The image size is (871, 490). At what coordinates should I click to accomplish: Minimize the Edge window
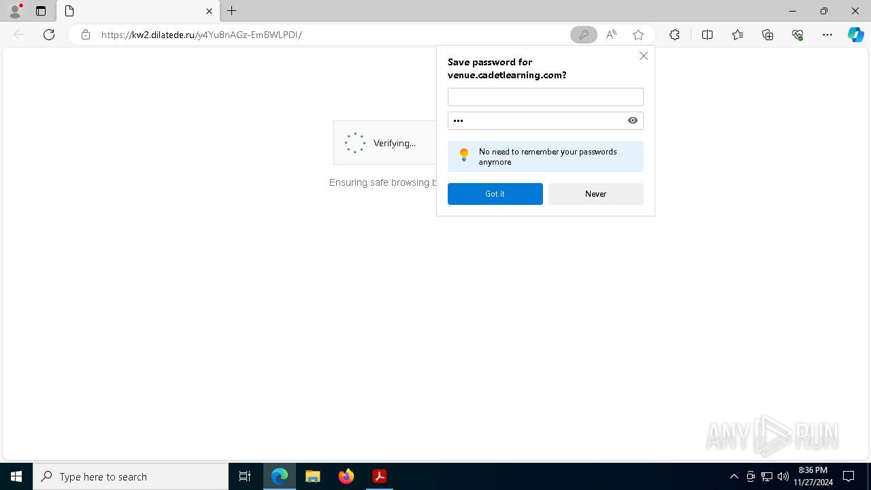tap(792, 11)
